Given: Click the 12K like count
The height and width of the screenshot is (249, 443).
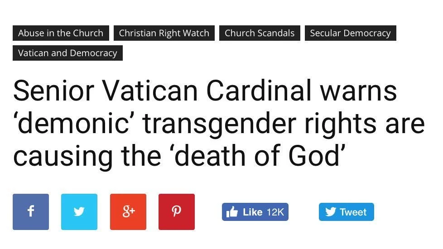Looking at the screenshot, I should [275, 212].
